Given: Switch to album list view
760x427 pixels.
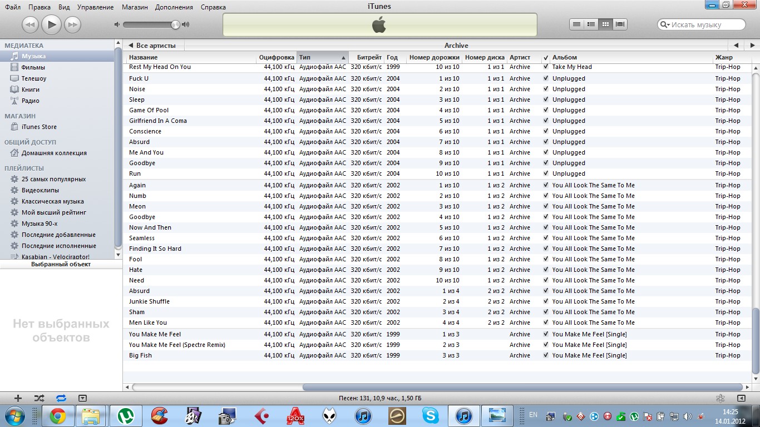Looking at the screenshot, I should (x=591, y=24).
